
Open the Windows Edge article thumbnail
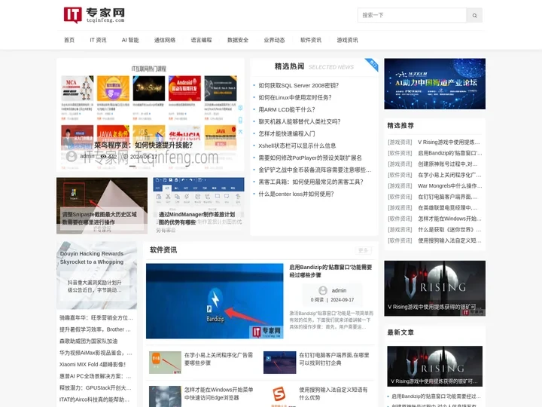(x=165, y=396)
